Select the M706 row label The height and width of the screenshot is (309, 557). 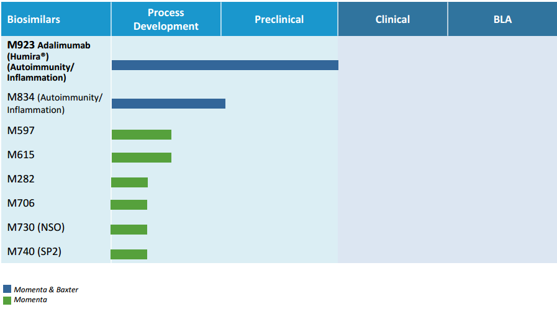tap(21, 203)
